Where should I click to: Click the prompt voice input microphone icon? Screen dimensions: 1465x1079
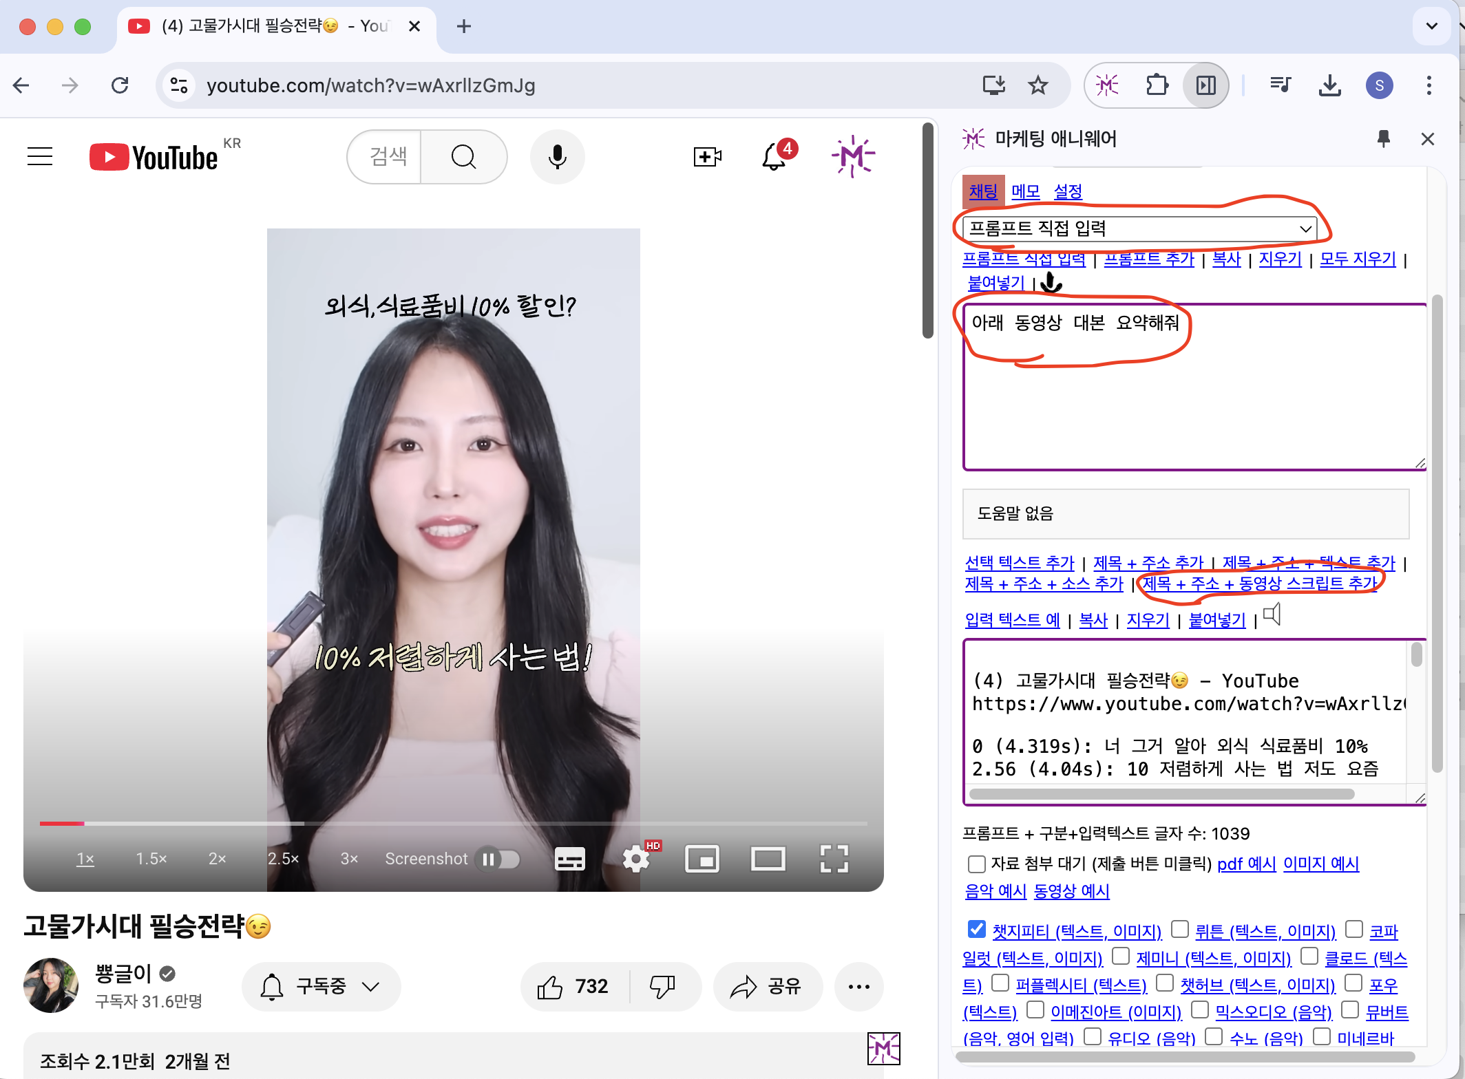[1051, 282]
